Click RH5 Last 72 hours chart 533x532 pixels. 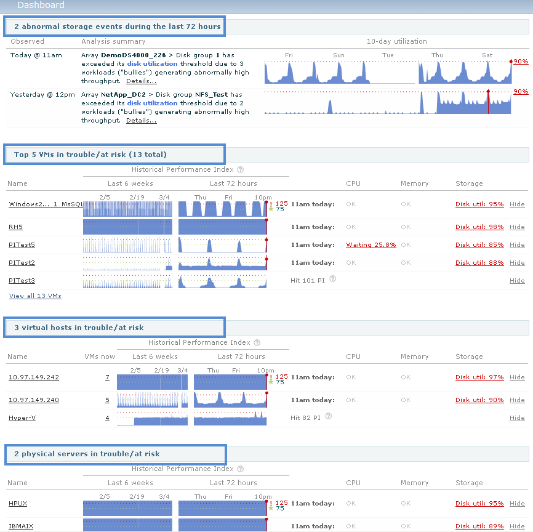point(223,227)
